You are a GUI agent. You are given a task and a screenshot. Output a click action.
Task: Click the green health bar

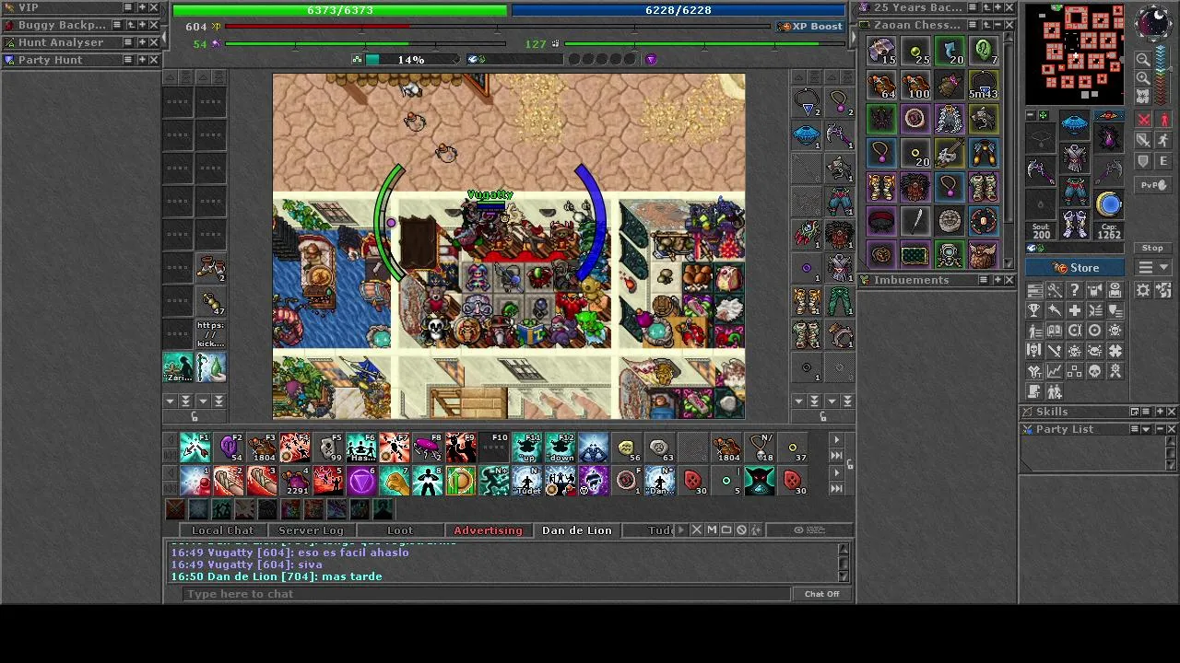tap(339, 10)
